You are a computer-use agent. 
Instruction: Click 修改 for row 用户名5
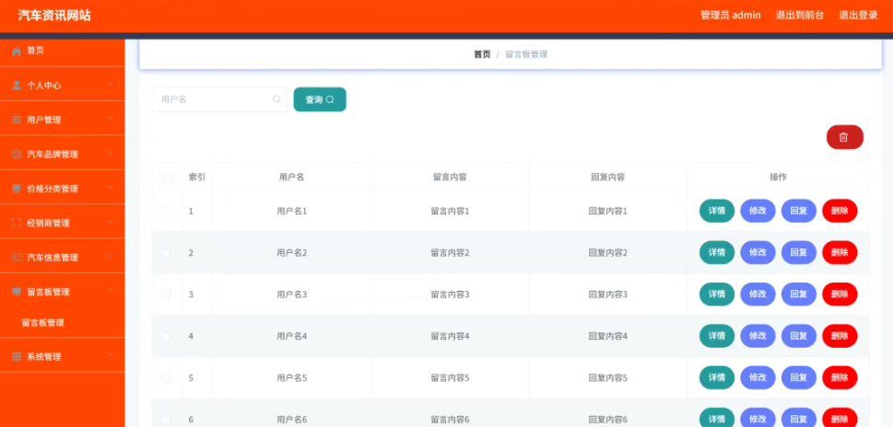(x=758, y=377)
